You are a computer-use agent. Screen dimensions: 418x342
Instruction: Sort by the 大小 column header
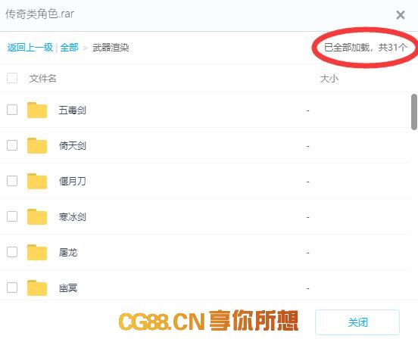click(x=329, y=79)
